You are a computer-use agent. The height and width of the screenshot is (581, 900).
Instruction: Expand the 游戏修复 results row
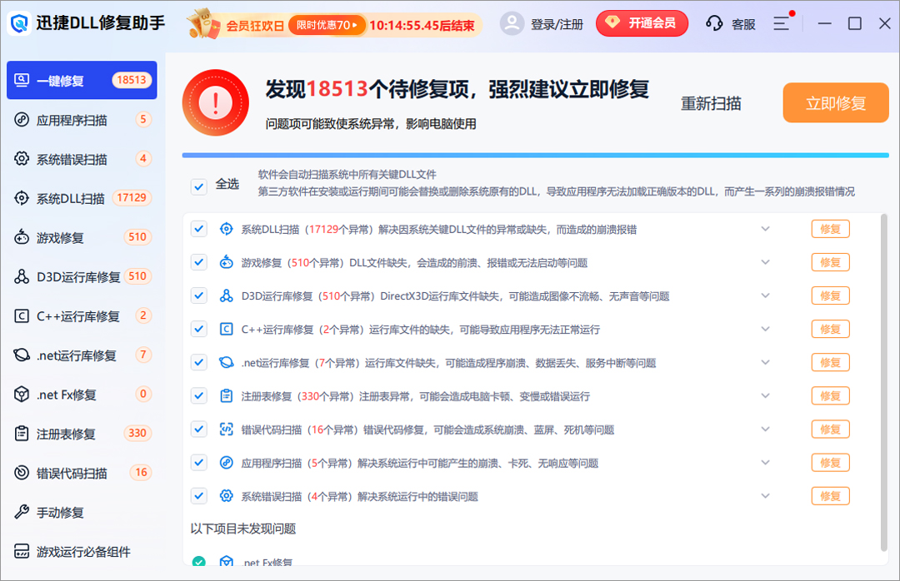pos(765,261)
